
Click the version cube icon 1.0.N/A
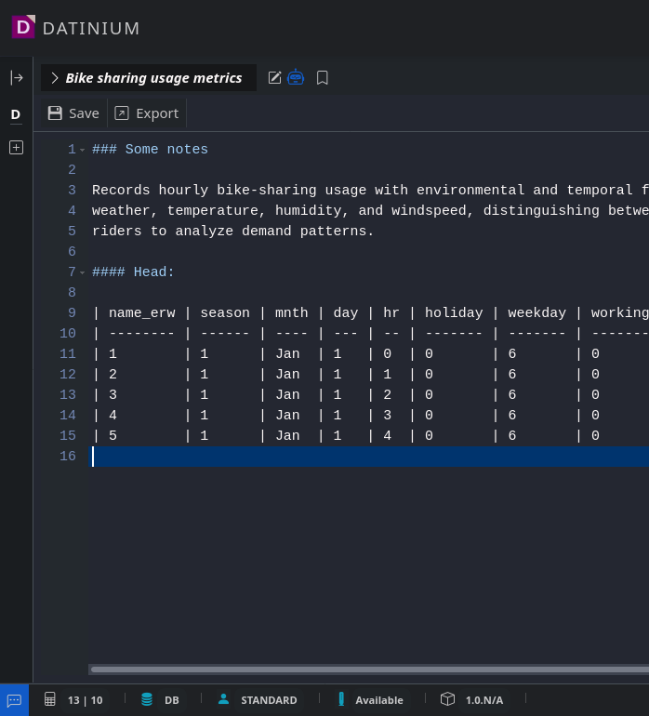(x=447, y=699)
